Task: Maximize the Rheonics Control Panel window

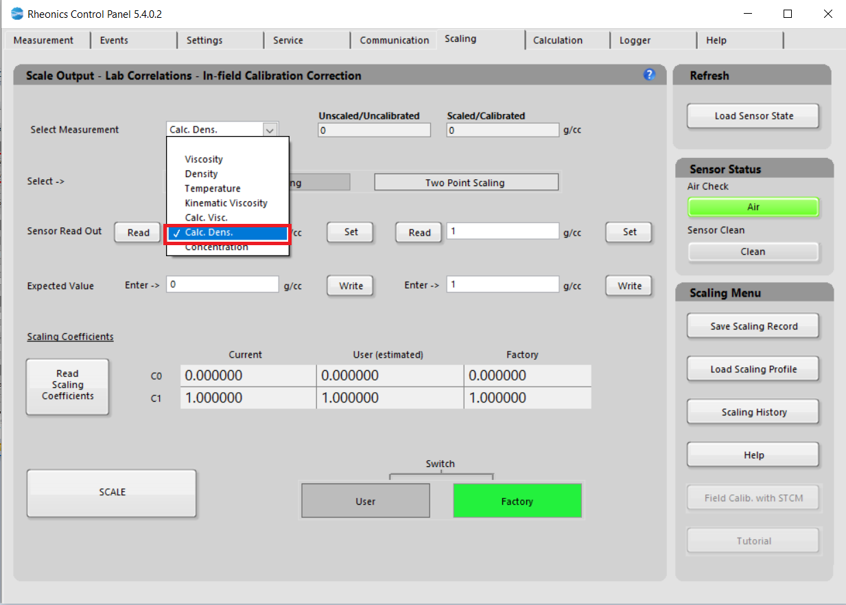Action: (x=788, y=14)
